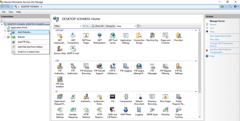Open the SMTP E-mail icon
Screen dimensions: 240x121
point(73,50)
